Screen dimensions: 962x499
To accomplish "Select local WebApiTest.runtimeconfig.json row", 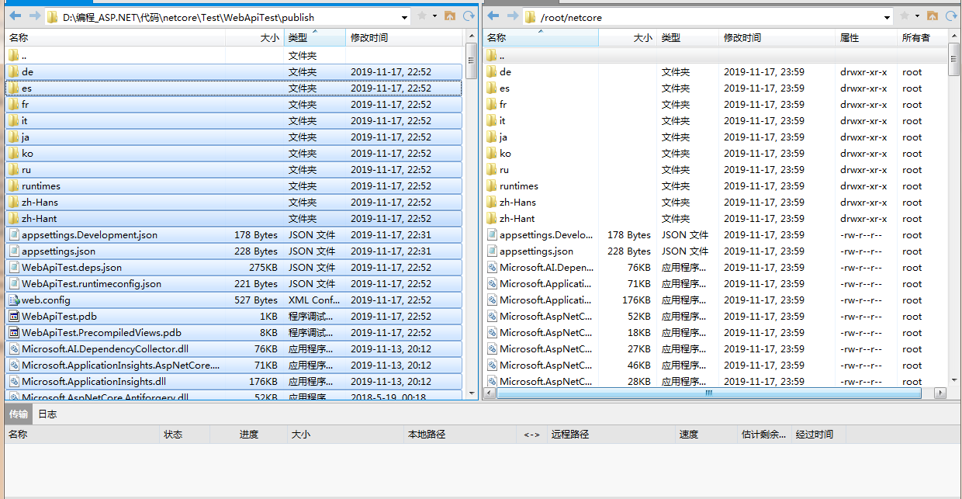I will (234, 284).
